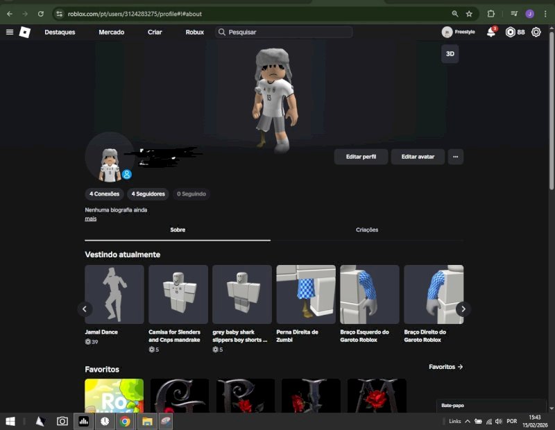Open the Roblox hamburger navigation menu
This screenshot has width=555, height=430.
[x=10, y=32]
